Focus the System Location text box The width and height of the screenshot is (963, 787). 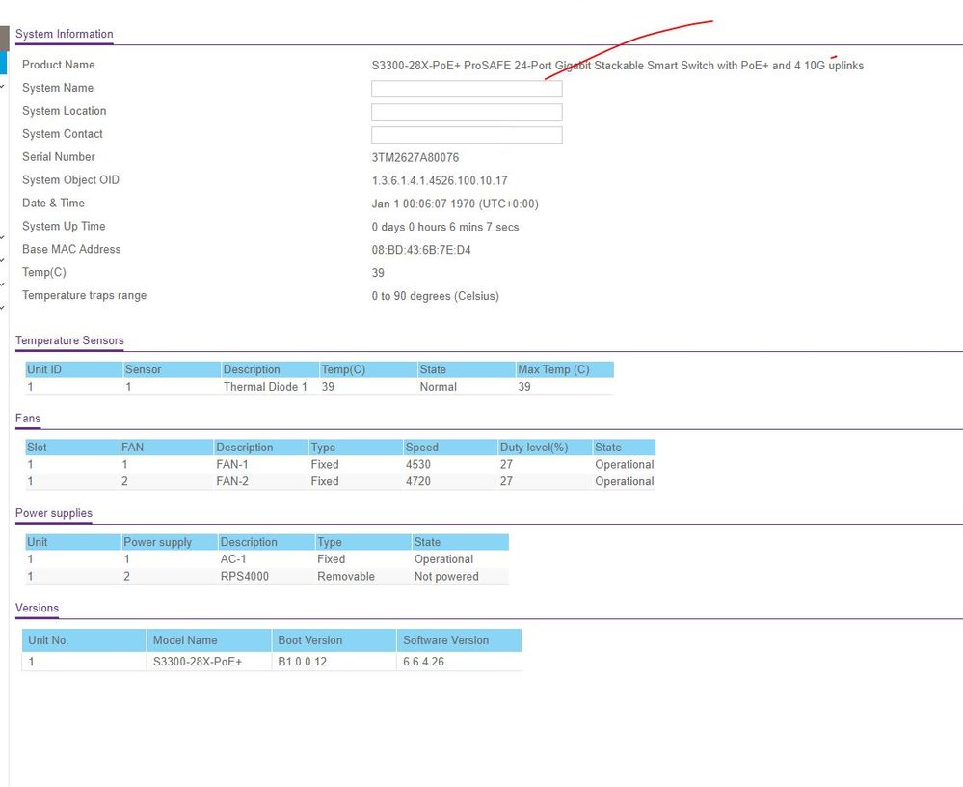pyautogui.click(x=467, y=112)
